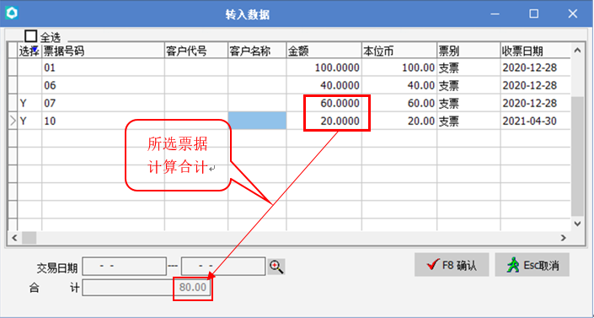Toggle selection cell for bill 07
The image size is (594, 318).
click(30, 103)
